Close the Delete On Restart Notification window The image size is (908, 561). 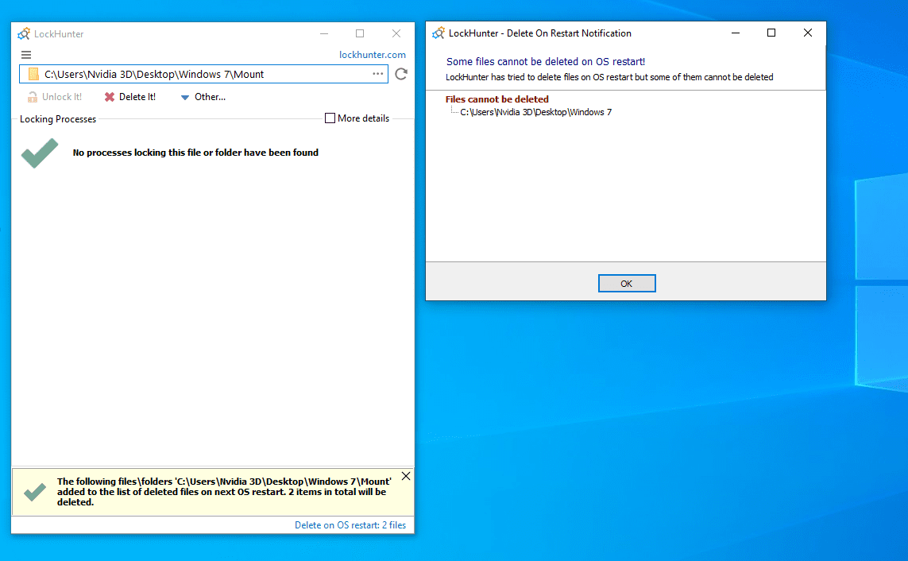pyautogui.click(x=808, y=33)
